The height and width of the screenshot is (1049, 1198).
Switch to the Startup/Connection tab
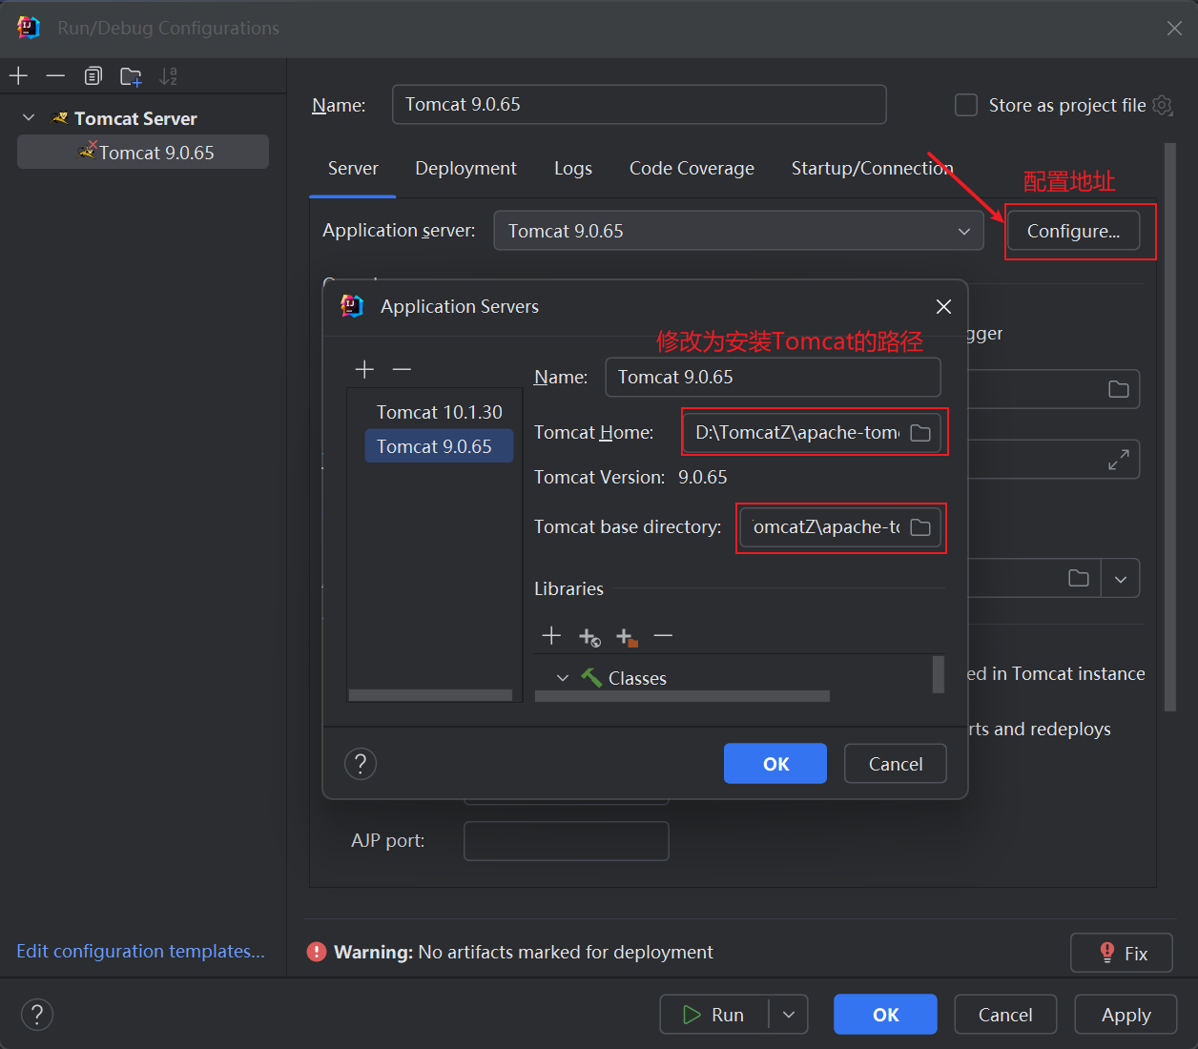coord(872,169)
